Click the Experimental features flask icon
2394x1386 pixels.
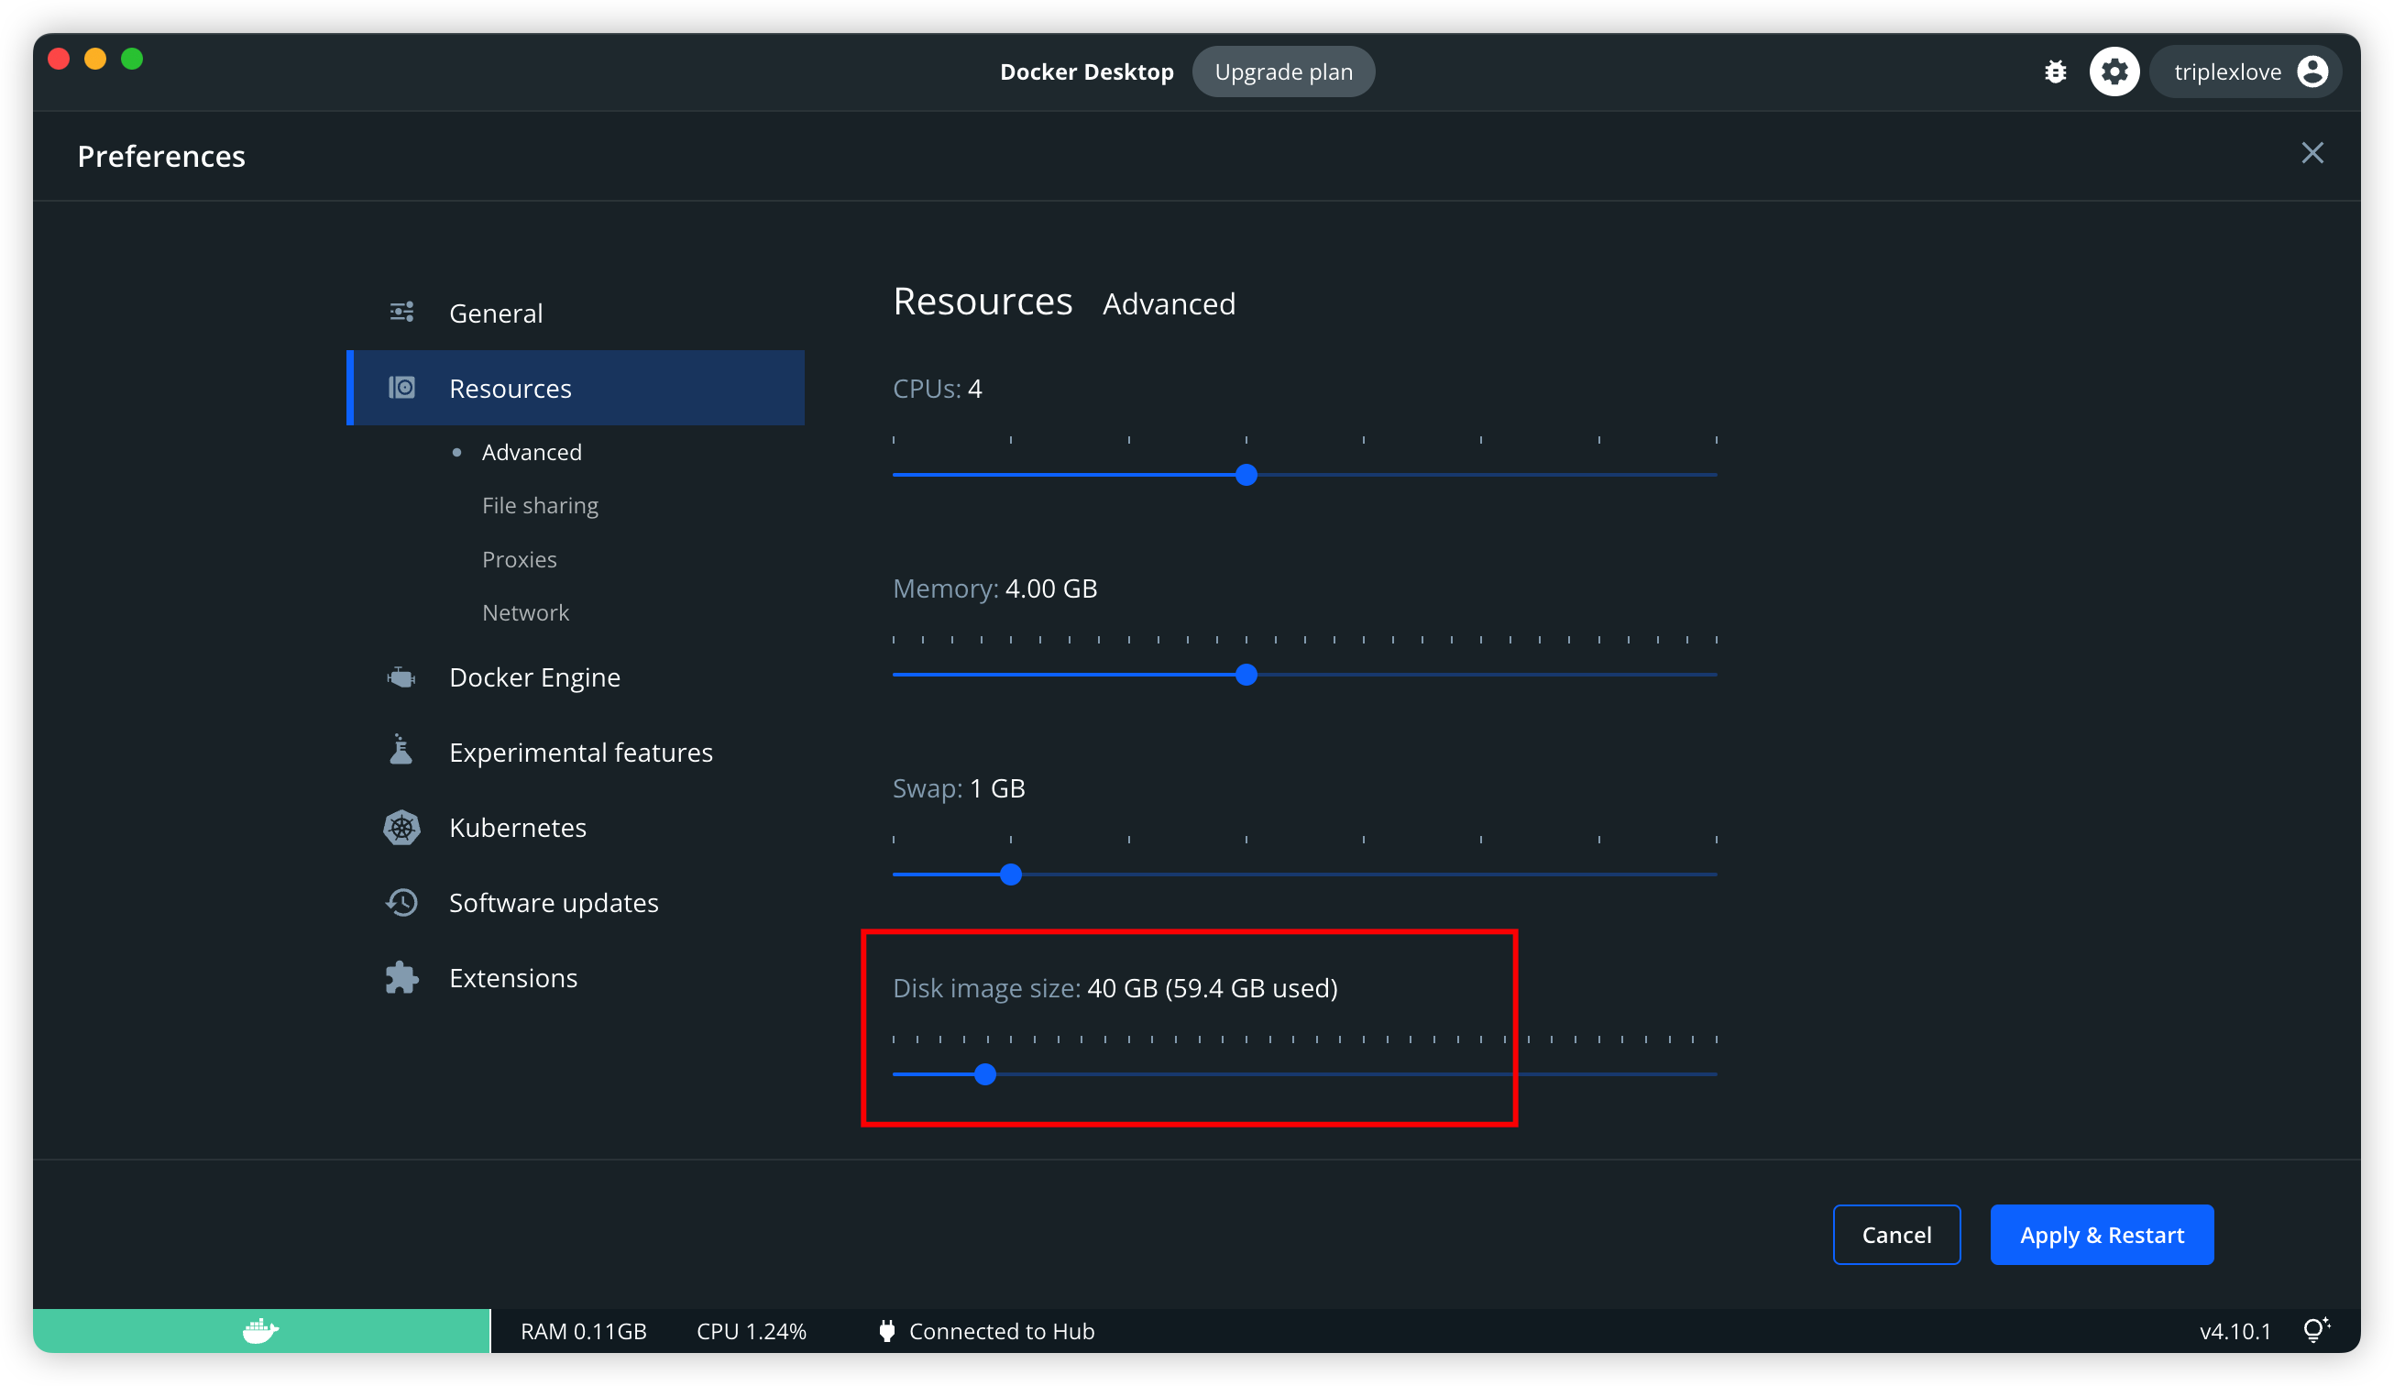[401, 750]
